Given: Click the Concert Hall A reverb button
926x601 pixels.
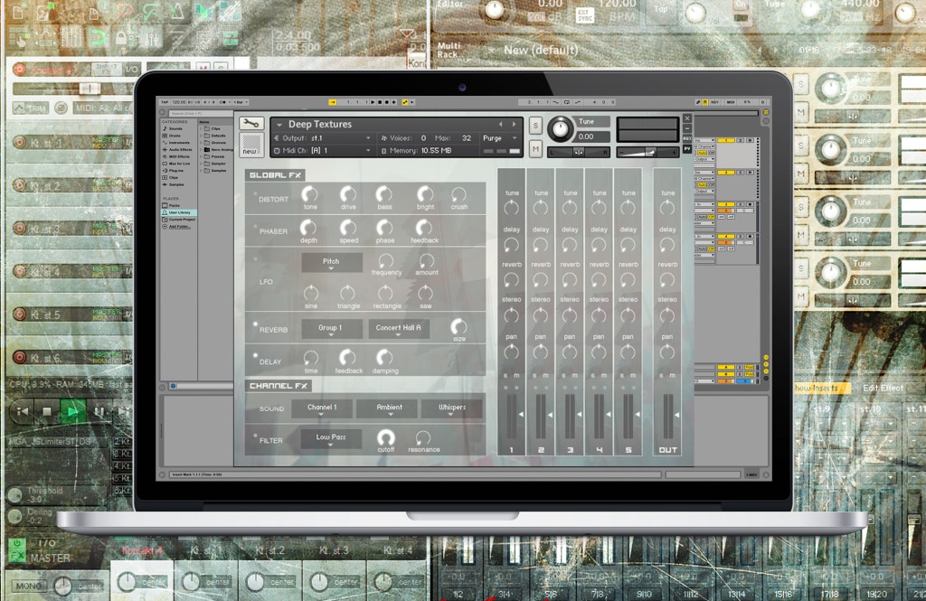Looking at the screenshot, I should [398, 328].
